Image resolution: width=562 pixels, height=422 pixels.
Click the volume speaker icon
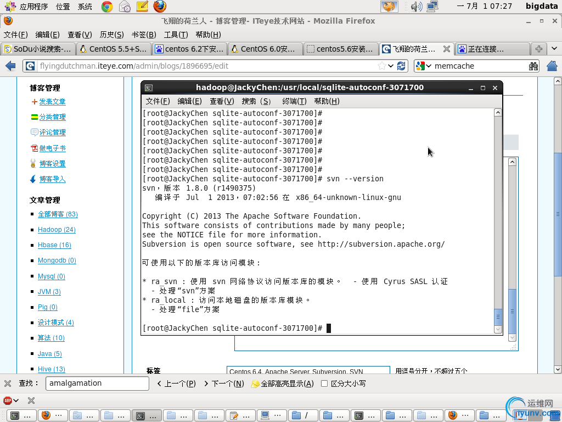point(417,7)
